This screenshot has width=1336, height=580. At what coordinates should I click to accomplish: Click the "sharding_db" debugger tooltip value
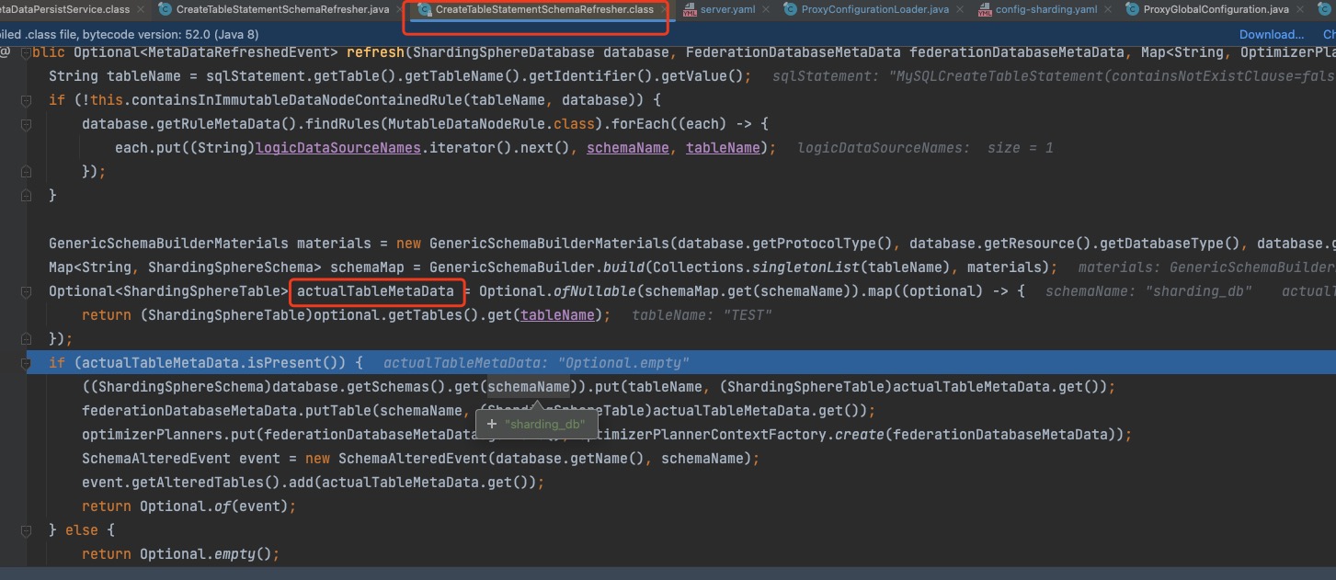(x=544, y=424)
